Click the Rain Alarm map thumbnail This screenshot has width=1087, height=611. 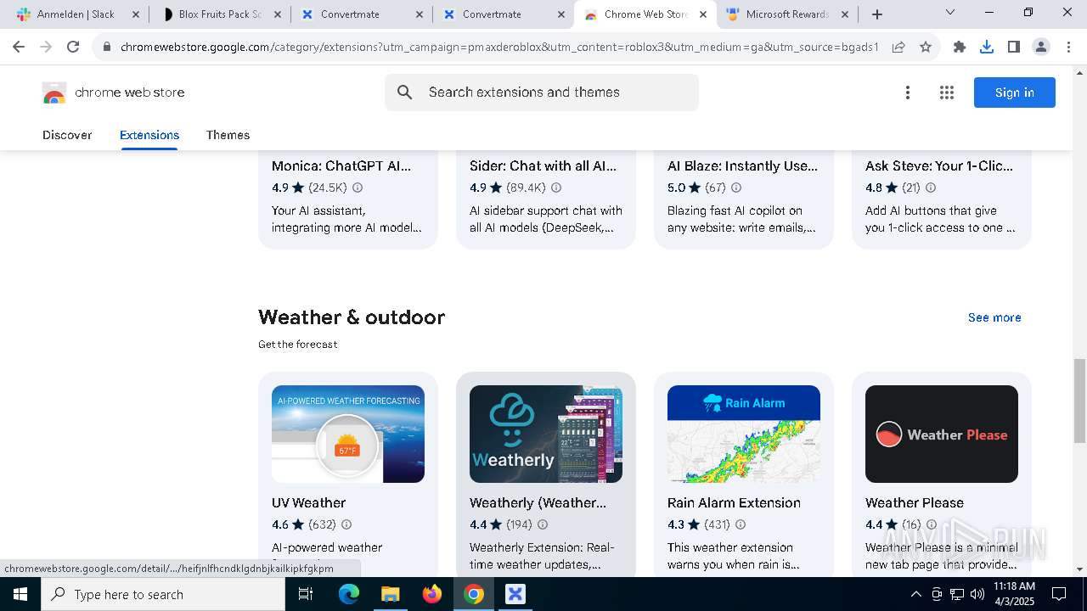point(744,434)
